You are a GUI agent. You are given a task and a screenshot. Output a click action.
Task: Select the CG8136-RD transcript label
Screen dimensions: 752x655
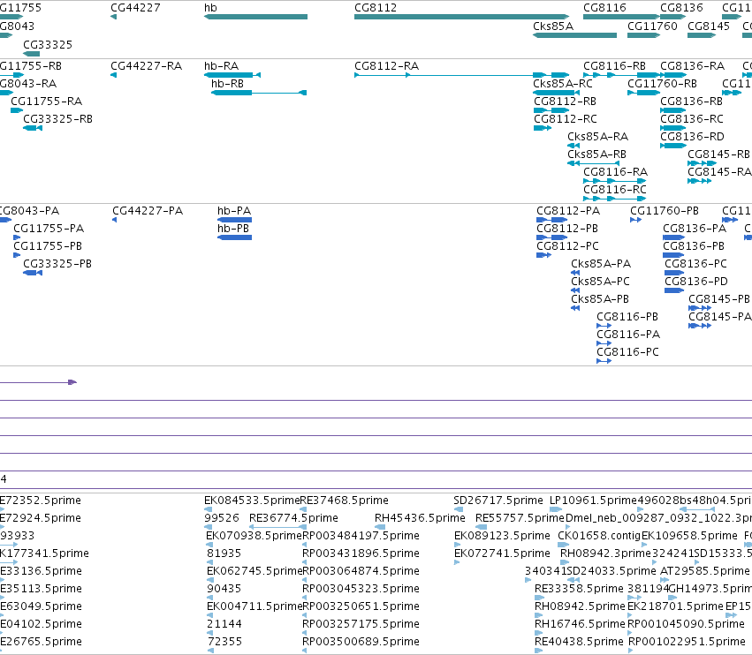692,137
